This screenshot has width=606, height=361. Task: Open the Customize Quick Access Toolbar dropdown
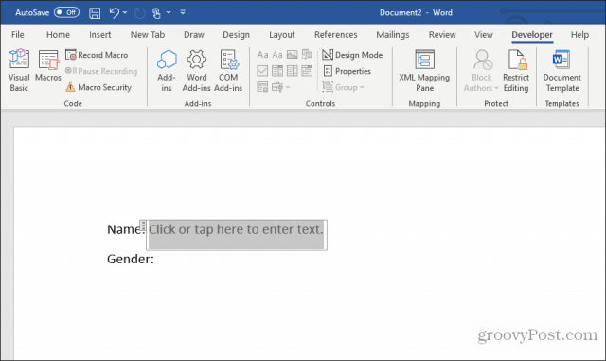183,12
